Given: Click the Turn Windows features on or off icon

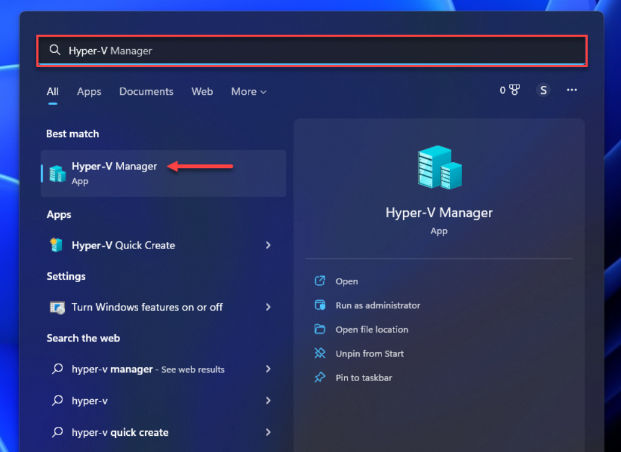Looking at the screenshot, I should [57, 307].
